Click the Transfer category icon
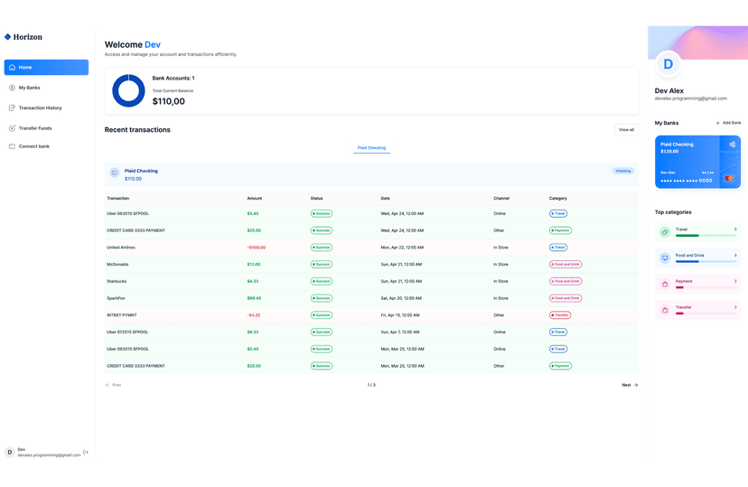This screenshot has height=487, width=748. [665, 310]
